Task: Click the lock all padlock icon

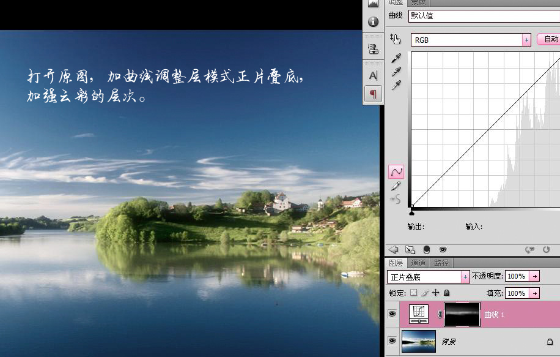Action: (446, 293)
